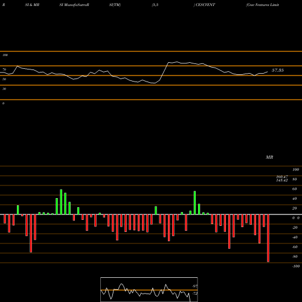Click the CESCVENT ticker text in header
Viewport: 302px width, 302px height.
(205, 5)
